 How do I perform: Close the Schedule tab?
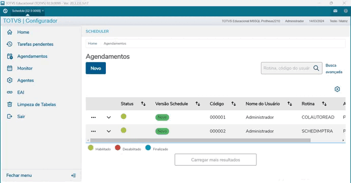(x=43, y=11)
